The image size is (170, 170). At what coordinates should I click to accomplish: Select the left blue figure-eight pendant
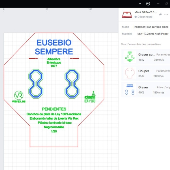point(36,83)
